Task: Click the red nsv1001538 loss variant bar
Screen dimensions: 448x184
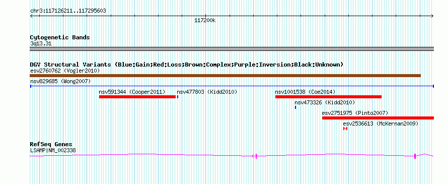Action: [328, 97]
